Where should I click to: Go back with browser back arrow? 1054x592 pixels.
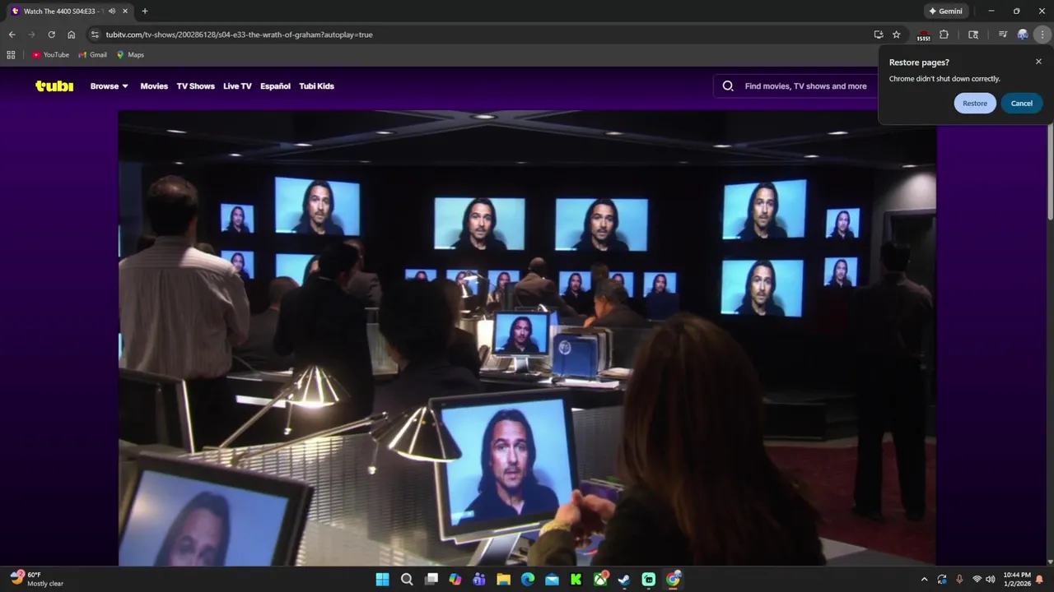pos(12,35)
